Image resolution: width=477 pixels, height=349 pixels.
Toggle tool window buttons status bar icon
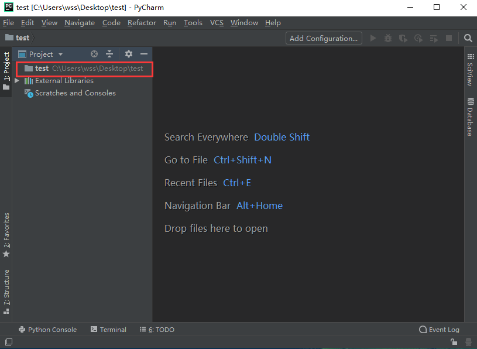tap(9, 342)
